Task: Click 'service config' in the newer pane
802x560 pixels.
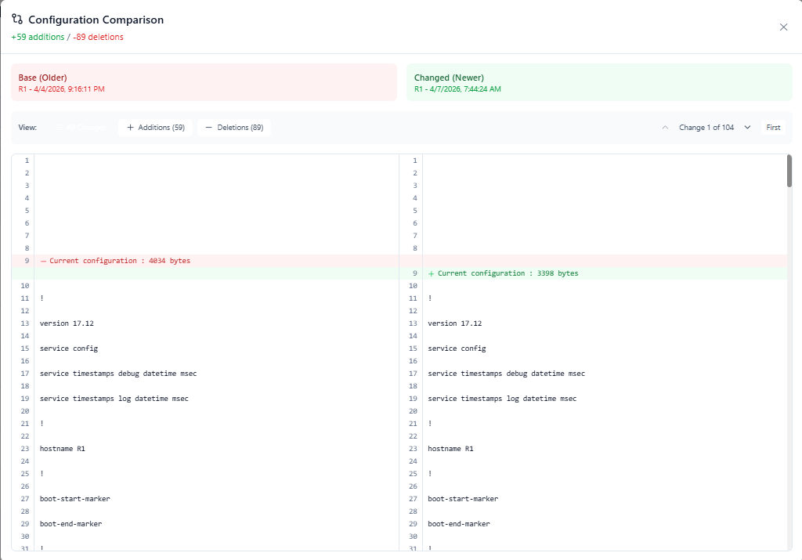Action: point(457,349)
